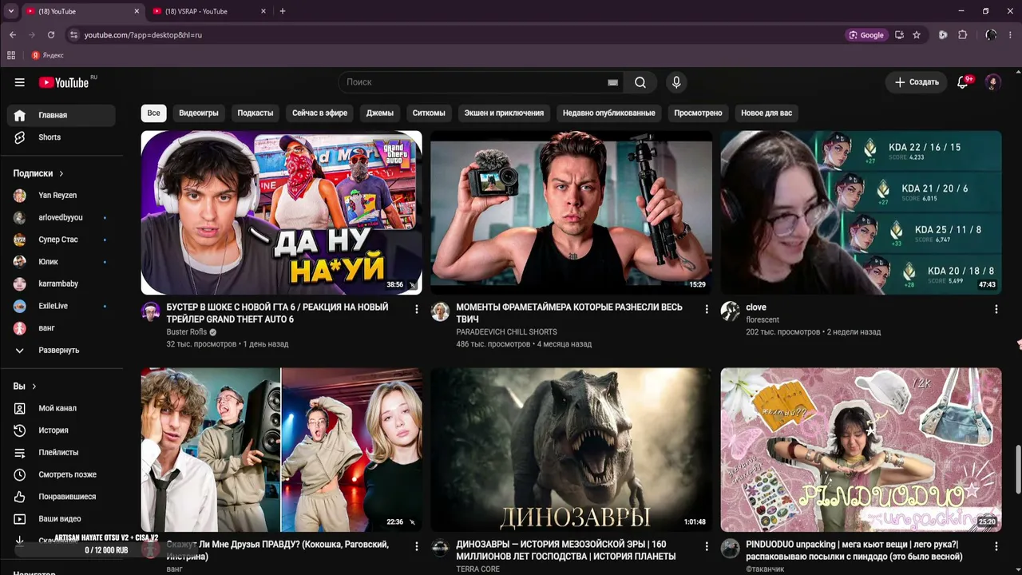Open options for ДИНОЗАВРЫ video
The height and width of the screenshot is (575, 1022).
(x=706, y=546)
